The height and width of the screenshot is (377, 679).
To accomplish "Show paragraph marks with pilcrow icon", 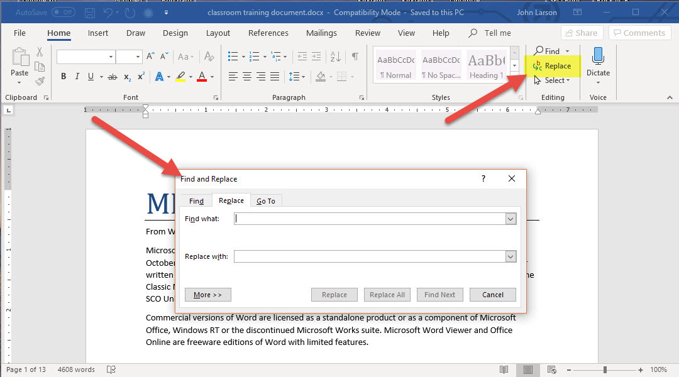I will [x=355, y=57].
